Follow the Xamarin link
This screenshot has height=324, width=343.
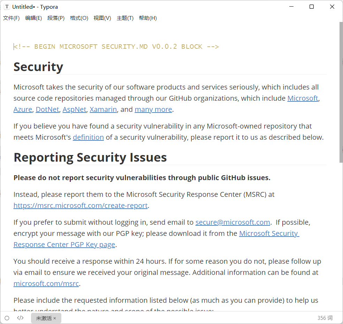103,109
